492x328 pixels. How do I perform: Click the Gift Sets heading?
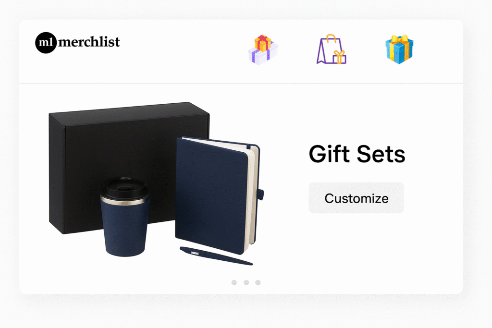(357, 154)
